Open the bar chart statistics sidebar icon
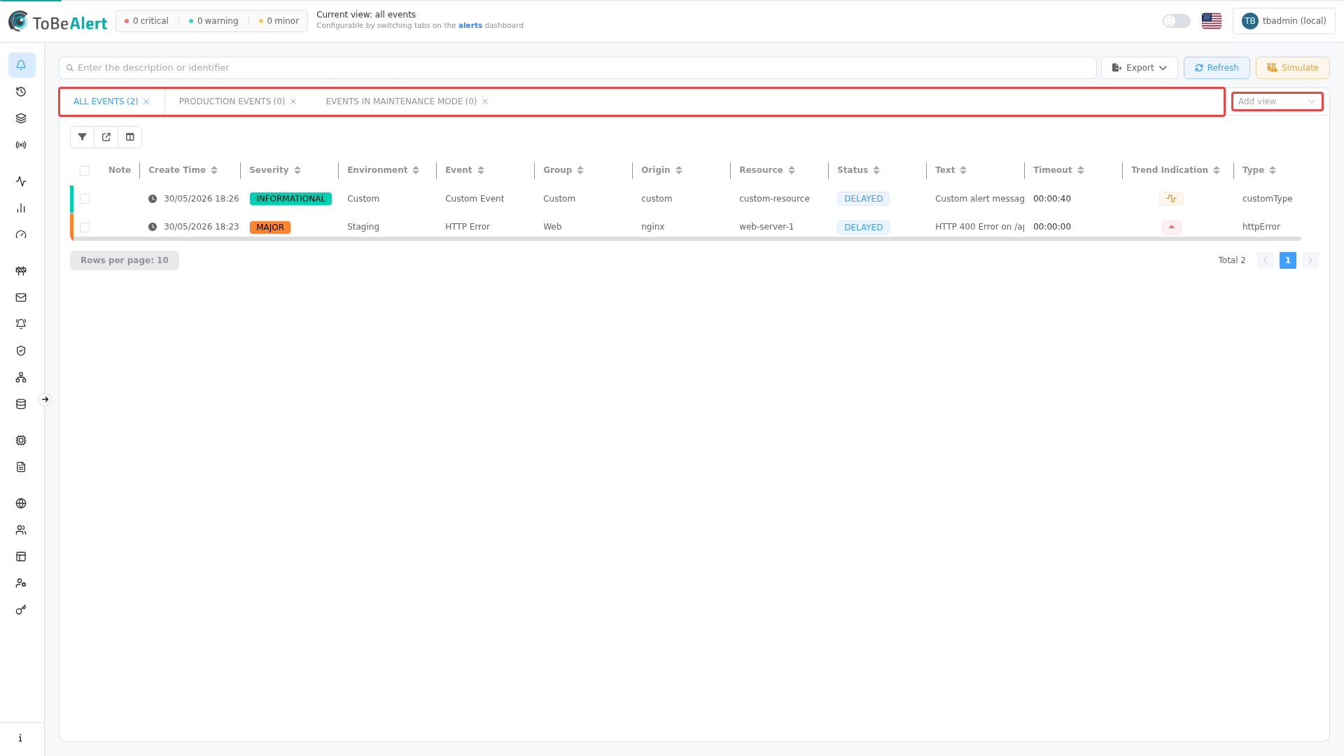Screen dimensions: 1344x756 [21, 208]
